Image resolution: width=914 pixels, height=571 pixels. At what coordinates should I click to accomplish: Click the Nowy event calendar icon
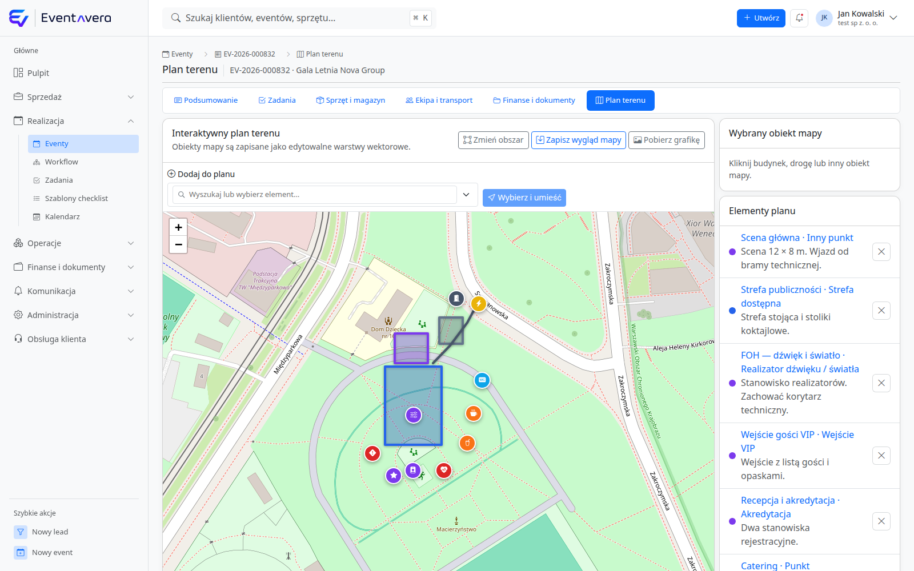(21, 553)
